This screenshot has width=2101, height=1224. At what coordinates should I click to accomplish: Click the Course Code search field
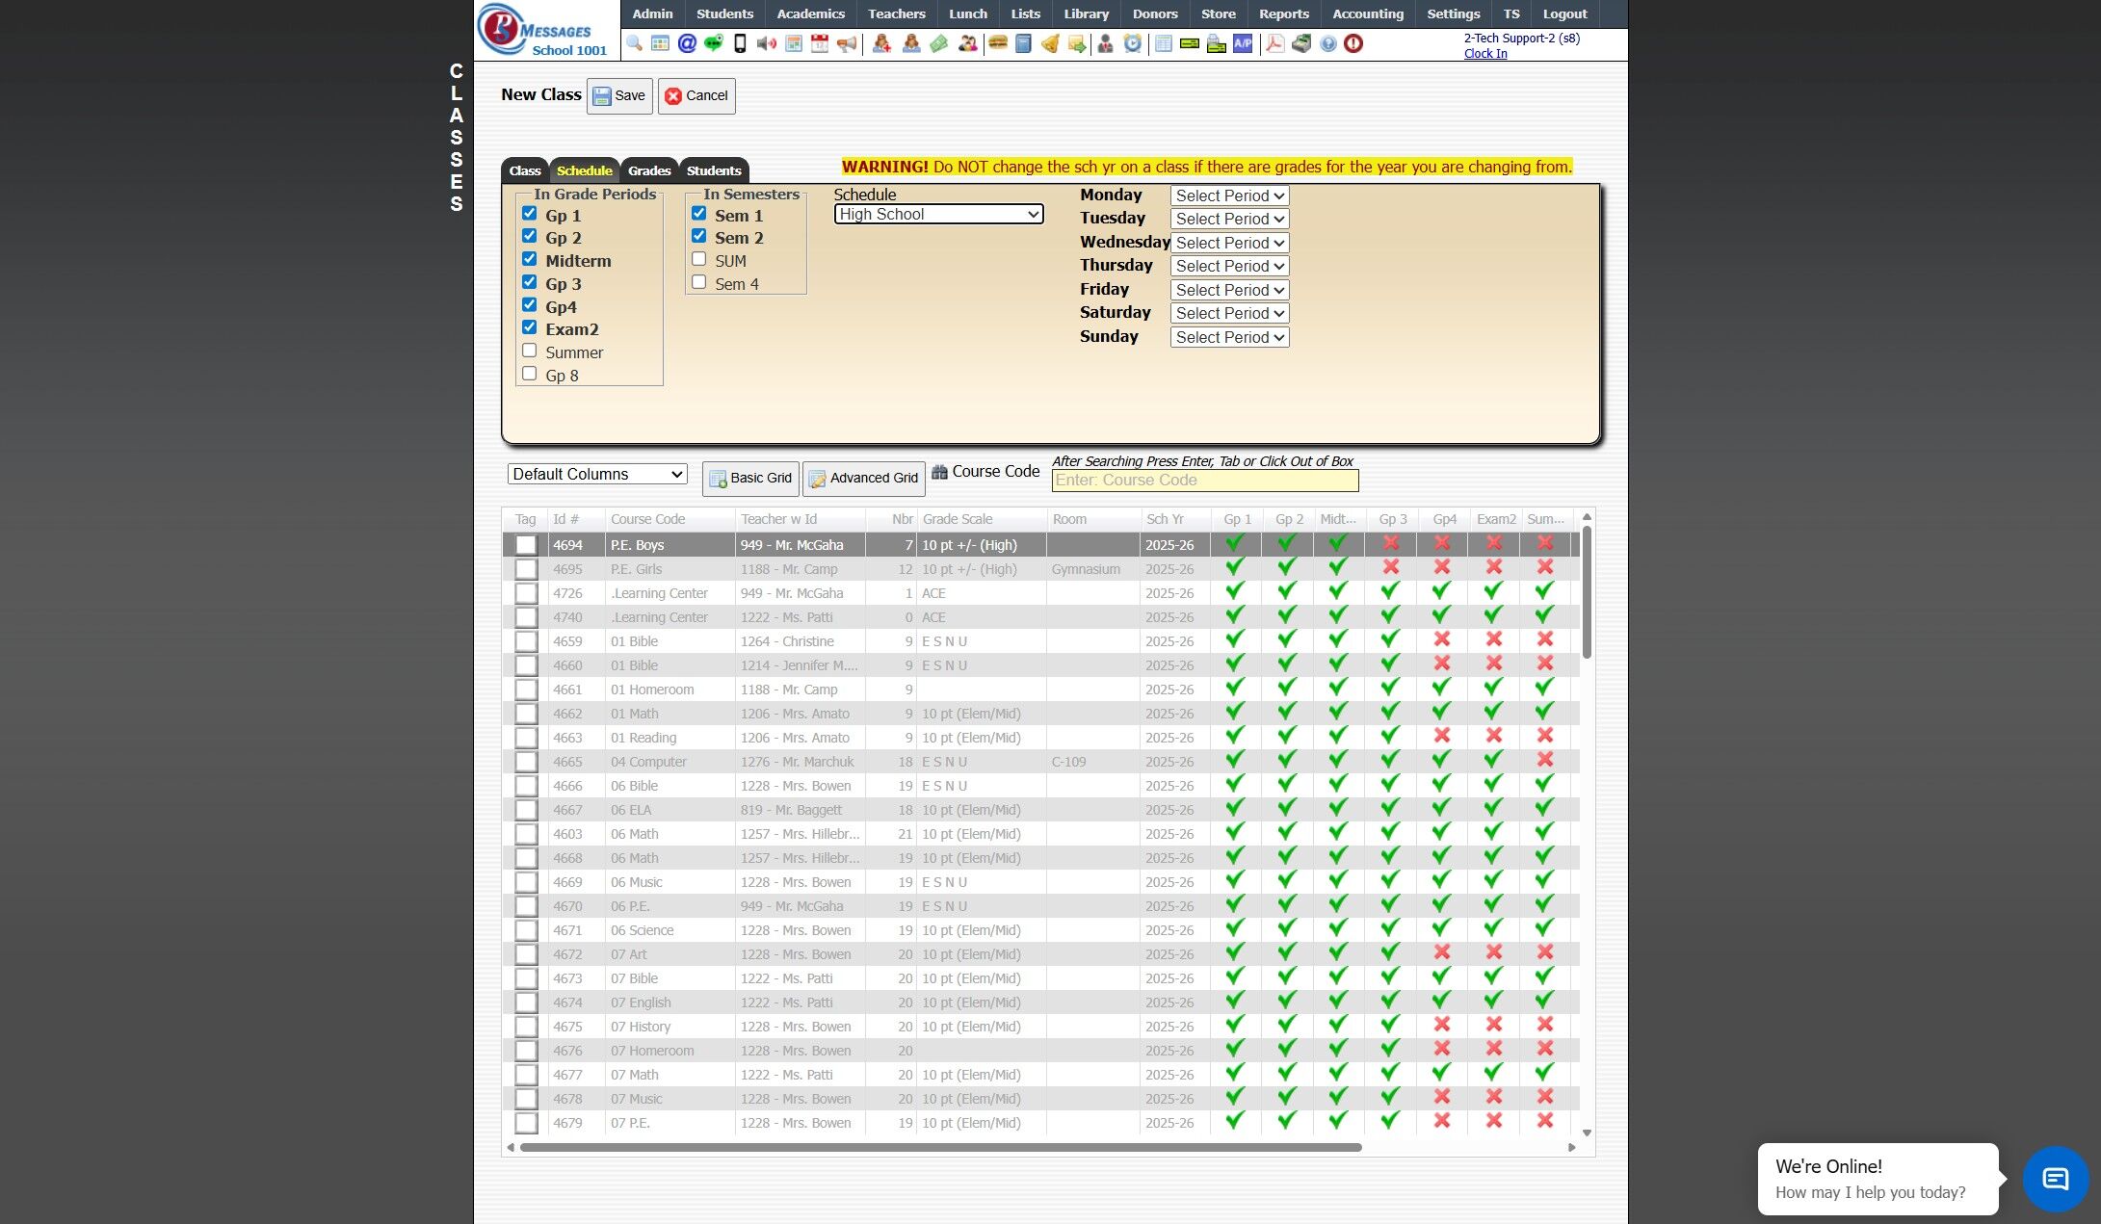[1204, 481]
